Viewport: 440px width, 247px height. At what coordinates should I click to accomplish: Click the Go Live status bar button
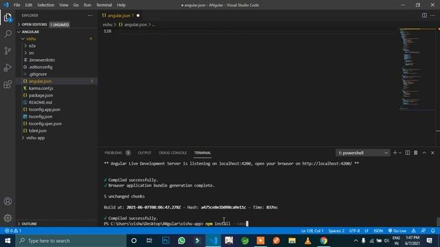click(x=397, y=231)
